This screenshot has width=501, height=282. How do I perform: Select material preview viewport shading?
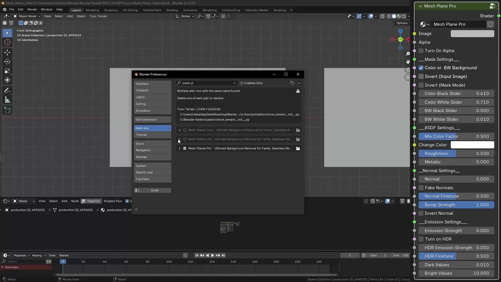coord(399,16)
